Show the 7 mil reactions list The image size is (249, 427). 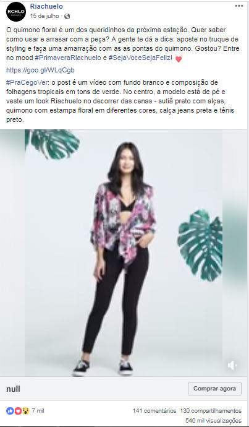tap(38, 411)
